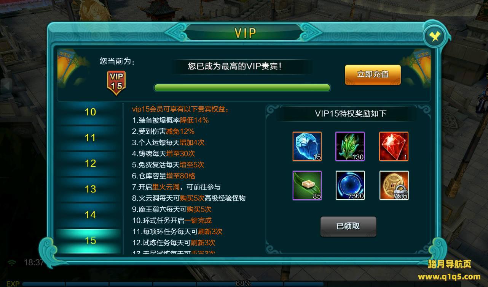The height and width of the screenshot is (287, 488).
Task: Click the EXP bar showing 68%
Action: (173, 284)
